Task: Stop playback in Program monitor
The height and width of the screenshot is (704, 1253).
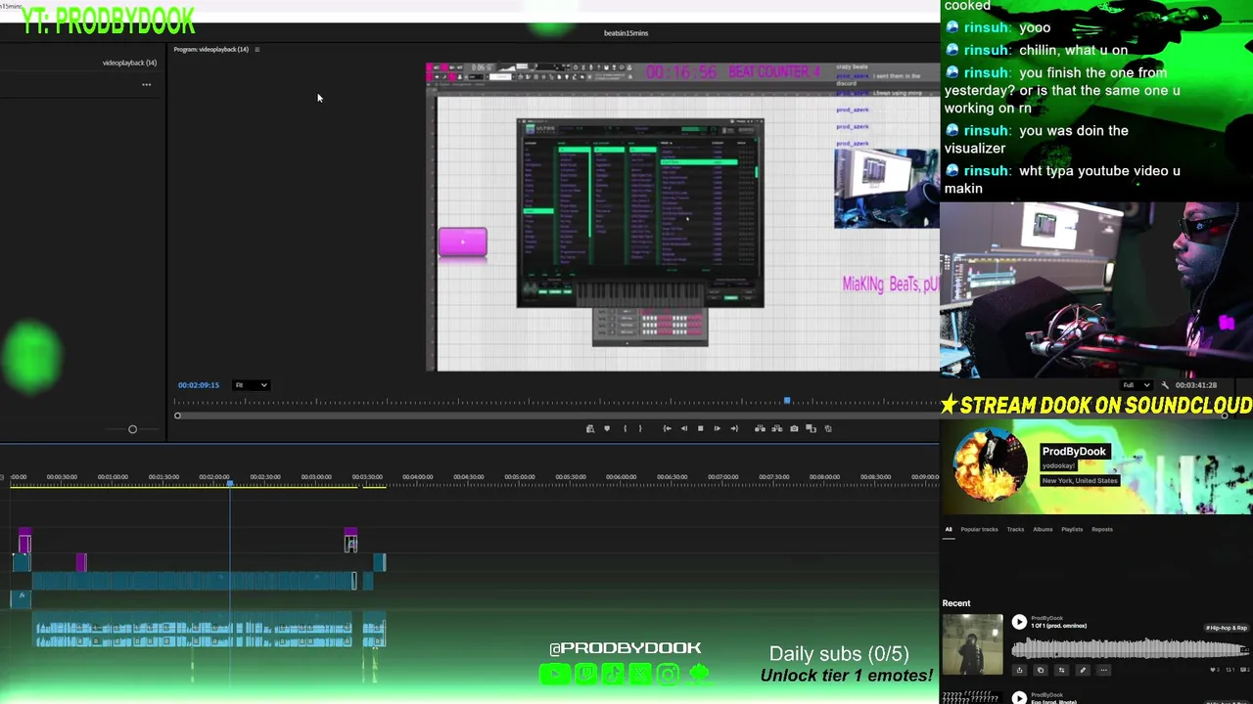Action: click(x=701, y=428)
